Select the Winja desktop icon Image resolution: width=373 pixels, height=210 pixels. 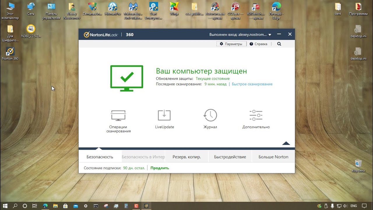[174, 9]
